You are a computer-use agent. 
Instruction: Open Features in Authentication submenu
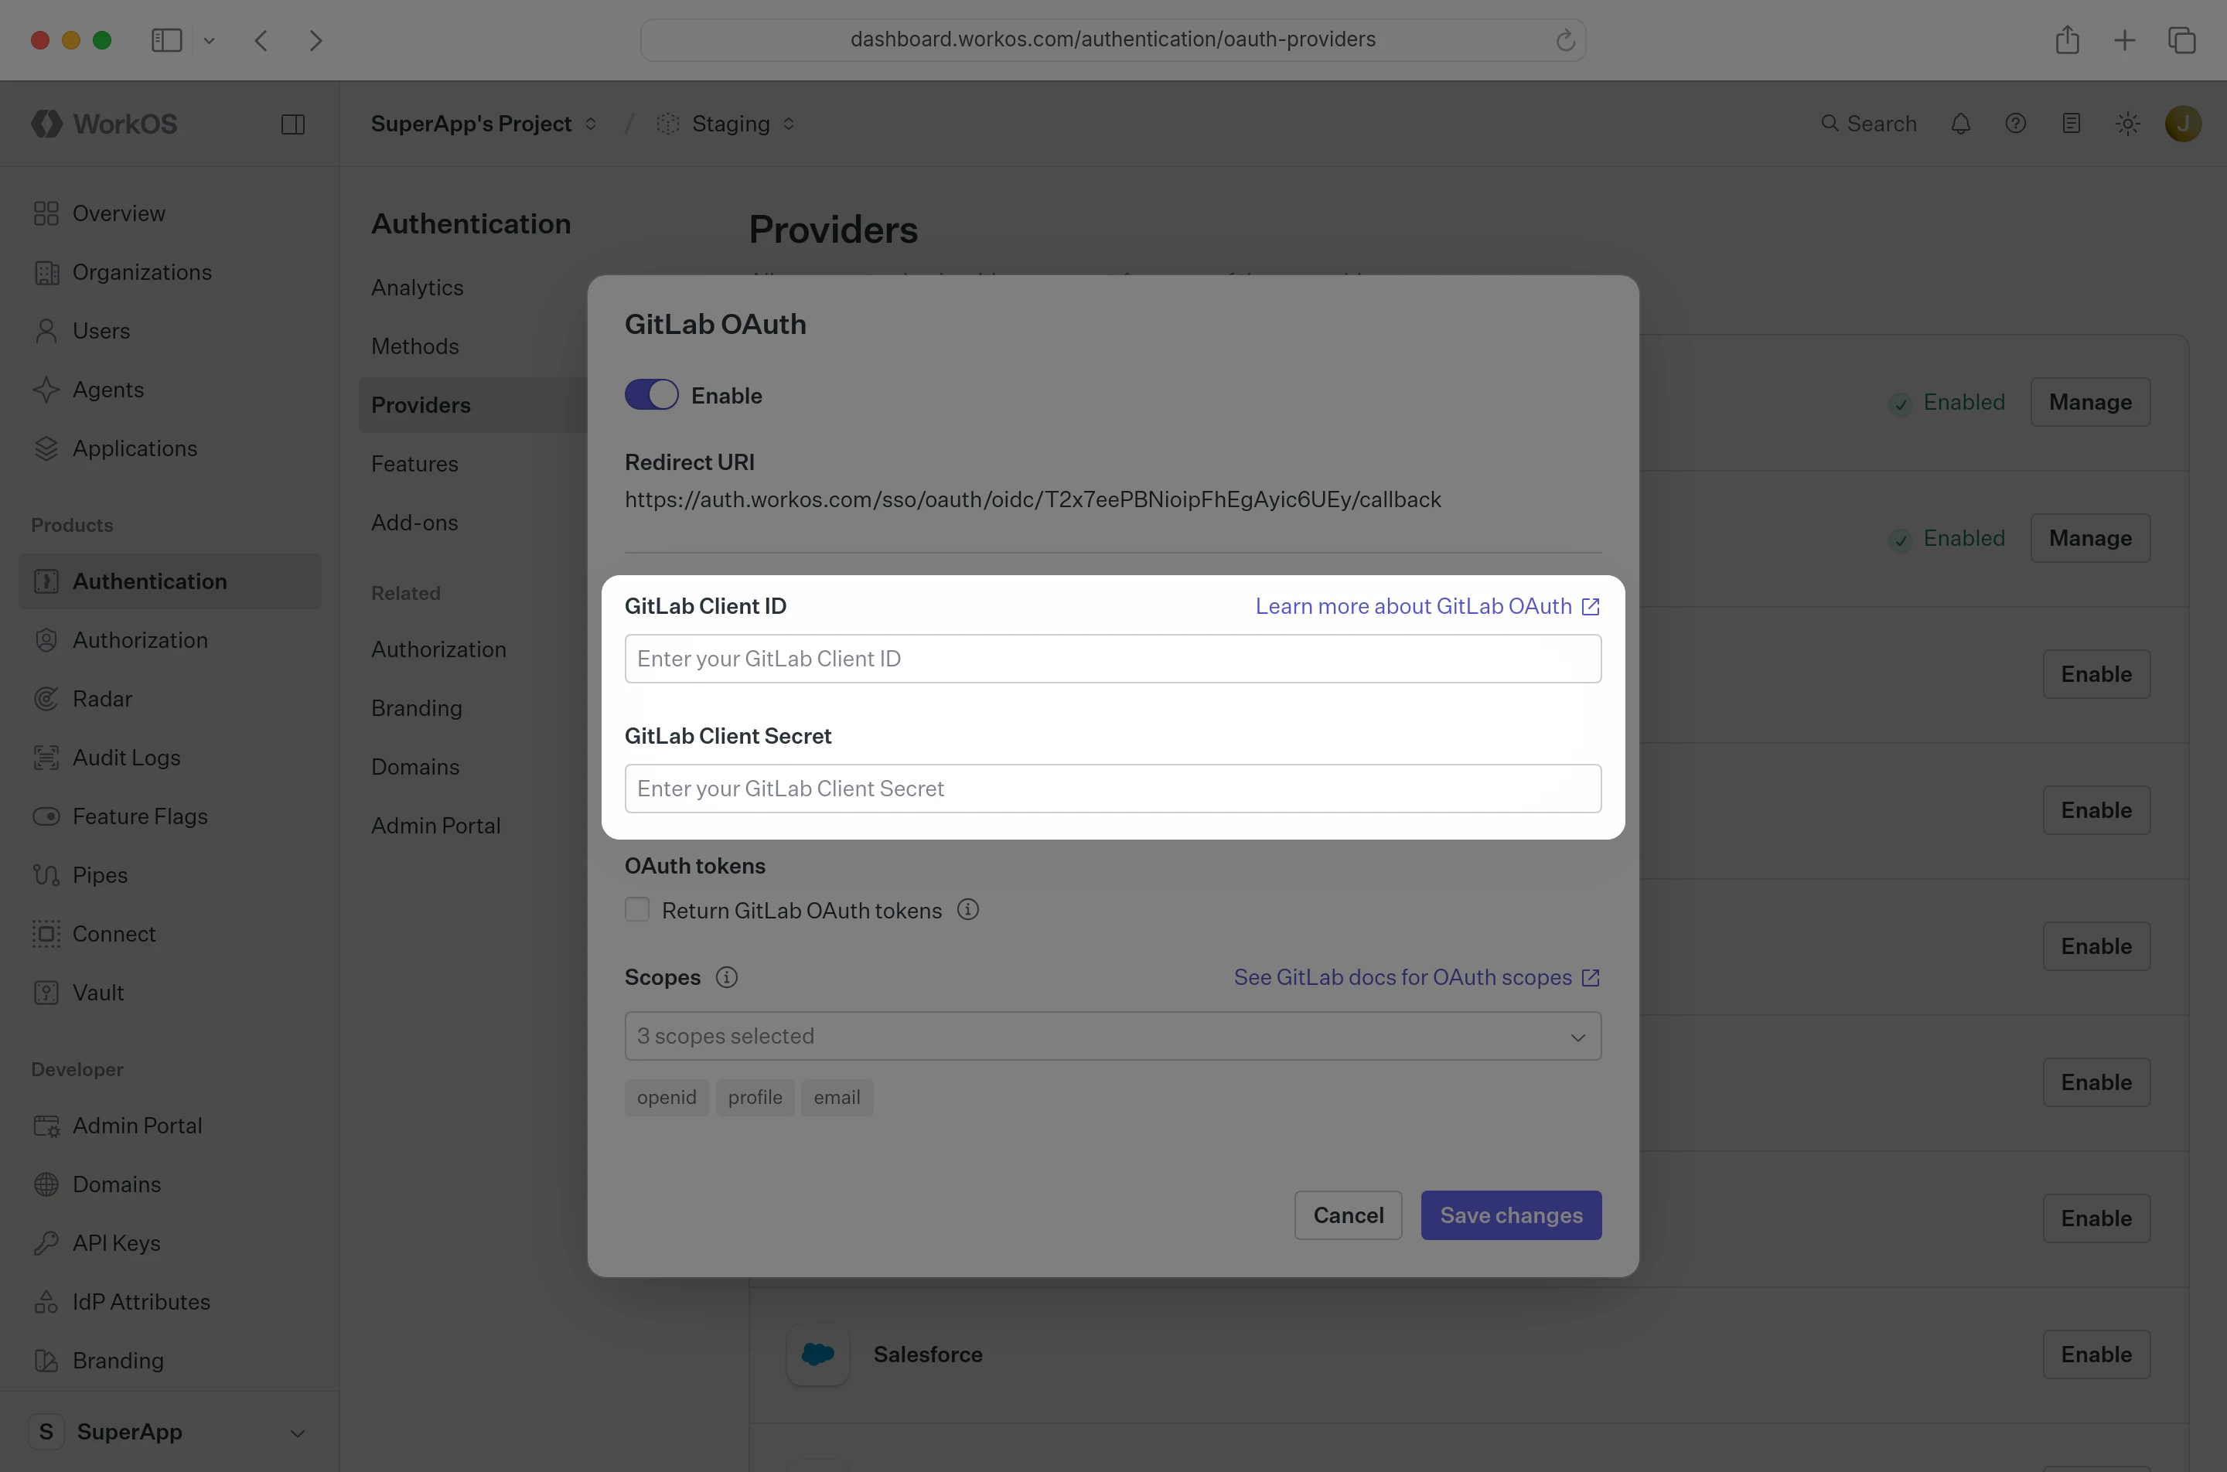414,464
